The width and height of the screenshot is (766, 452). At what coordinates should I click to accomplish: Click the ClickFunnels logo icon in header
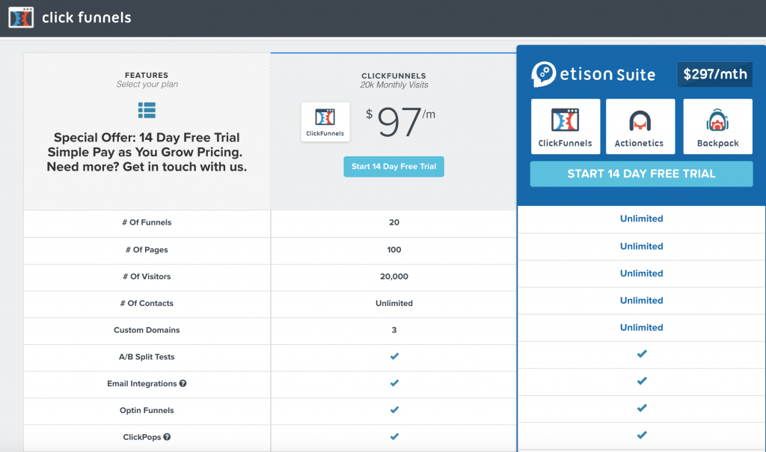(x=21, y=17)
